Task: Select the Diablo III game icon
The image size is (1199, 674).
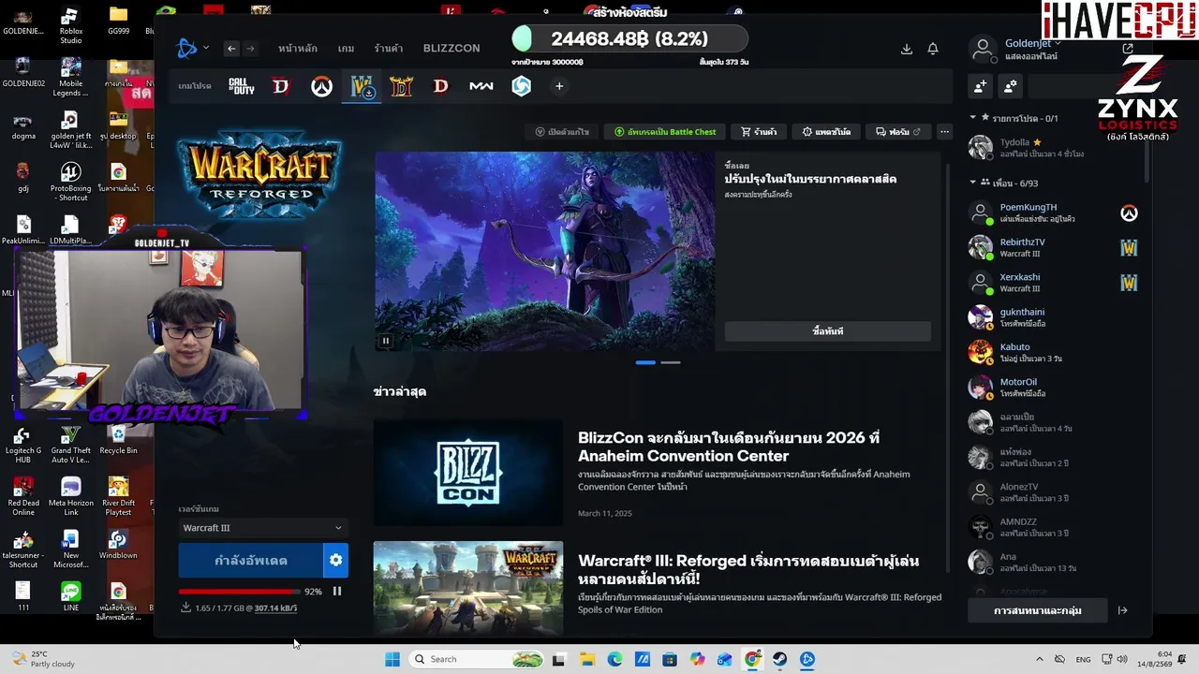Action: pyautogui.click(x=441, y=86)
